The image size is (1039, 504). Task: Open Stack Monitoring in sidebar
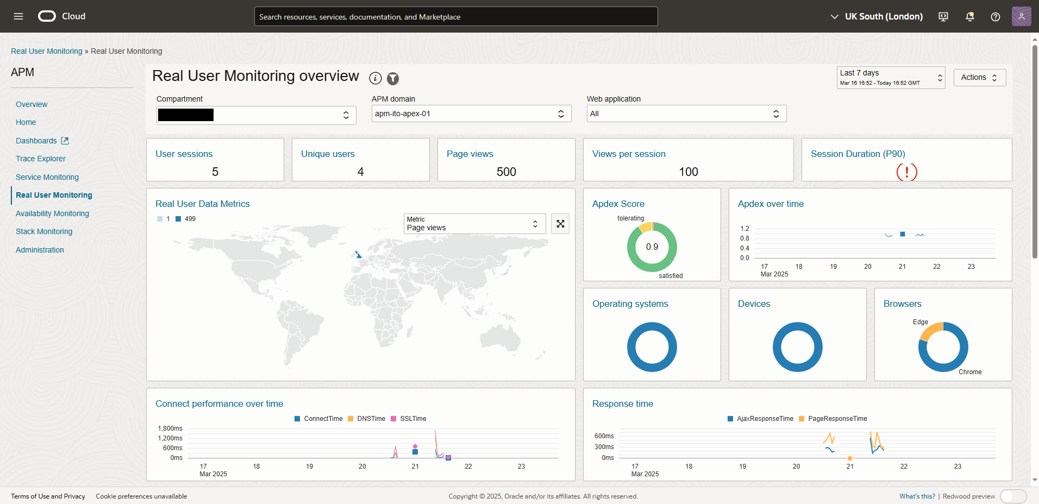(44, 231)
